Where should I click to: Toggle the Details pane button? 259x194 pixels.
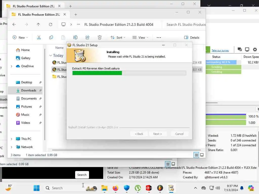point(192,38)
